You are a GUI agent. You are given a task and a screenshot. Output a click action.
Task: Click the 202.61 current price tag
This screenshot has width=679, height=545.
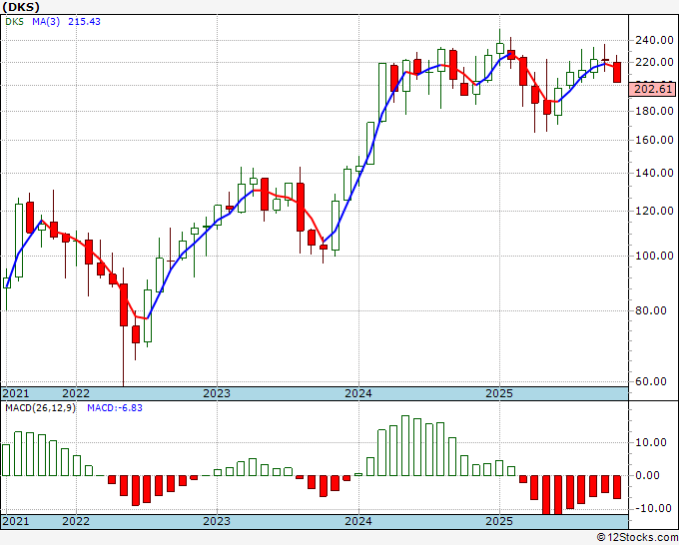point(653,90)
